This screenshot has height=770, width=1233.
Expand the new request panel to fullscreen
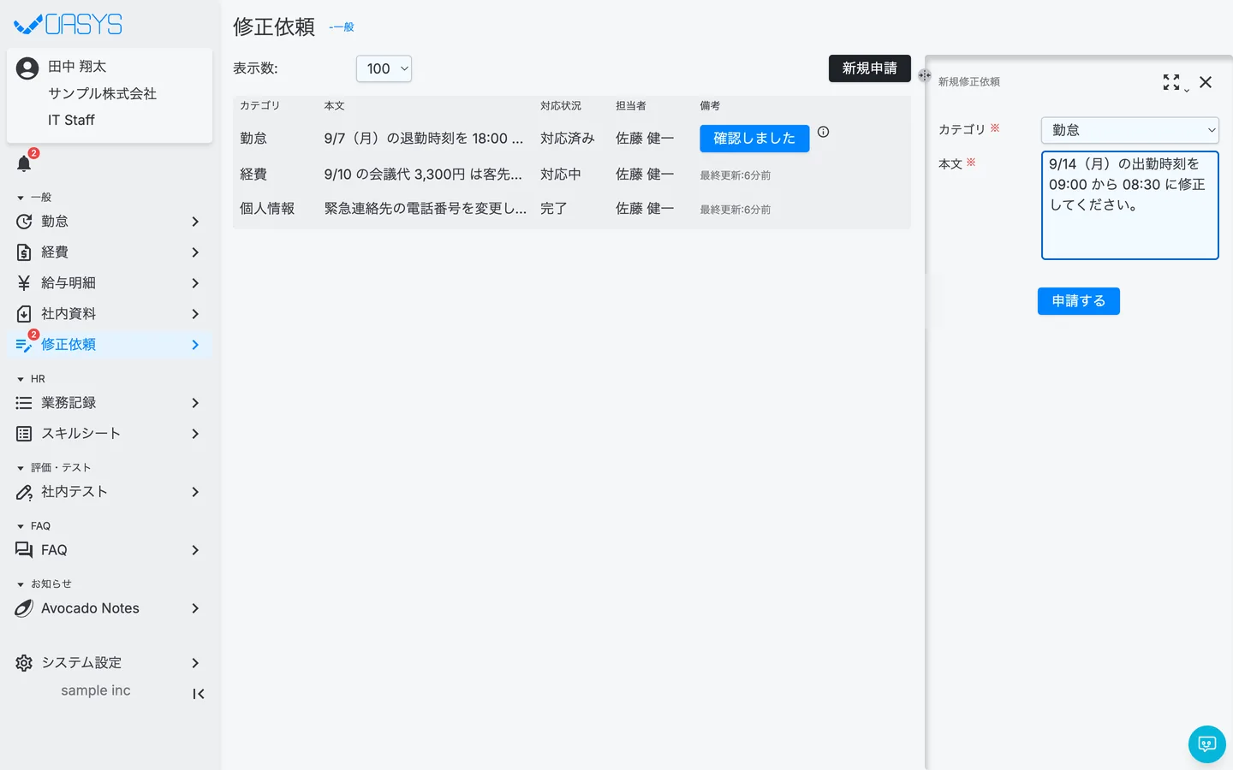pyautogui.click(x=1171, y=82)
